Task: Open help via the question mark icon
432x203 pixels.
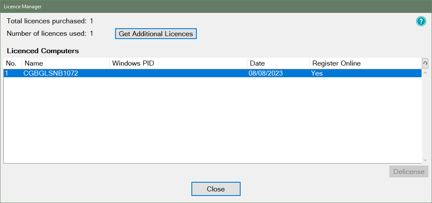Action: (421, 22)
